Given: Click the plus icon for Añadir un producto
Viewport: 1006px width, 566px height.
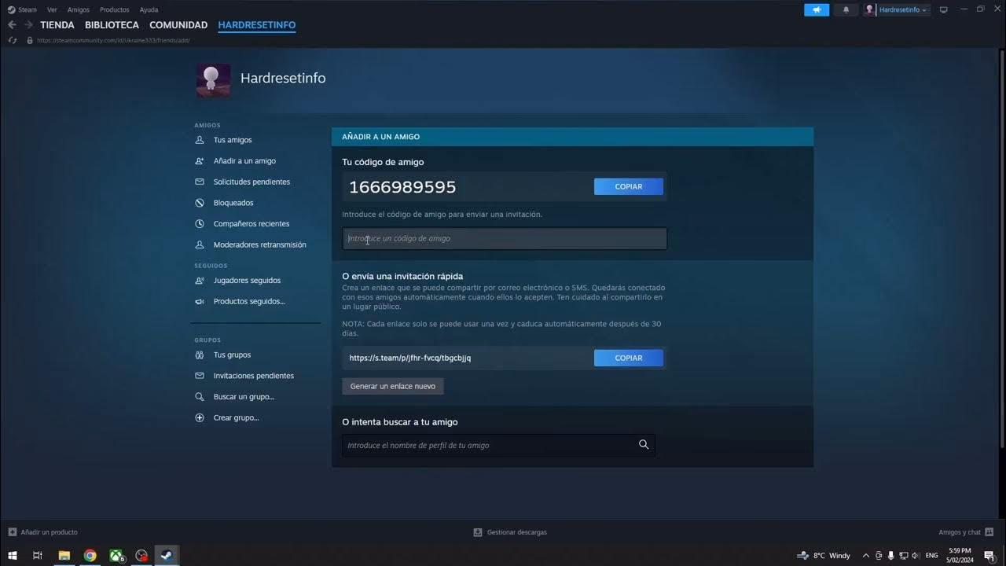Looking at the screenshot, I should (x=12, y=532).
